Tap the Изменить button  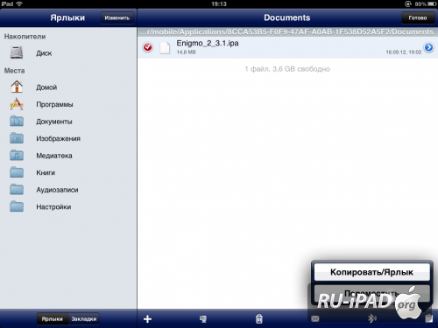tap(117, 17)
